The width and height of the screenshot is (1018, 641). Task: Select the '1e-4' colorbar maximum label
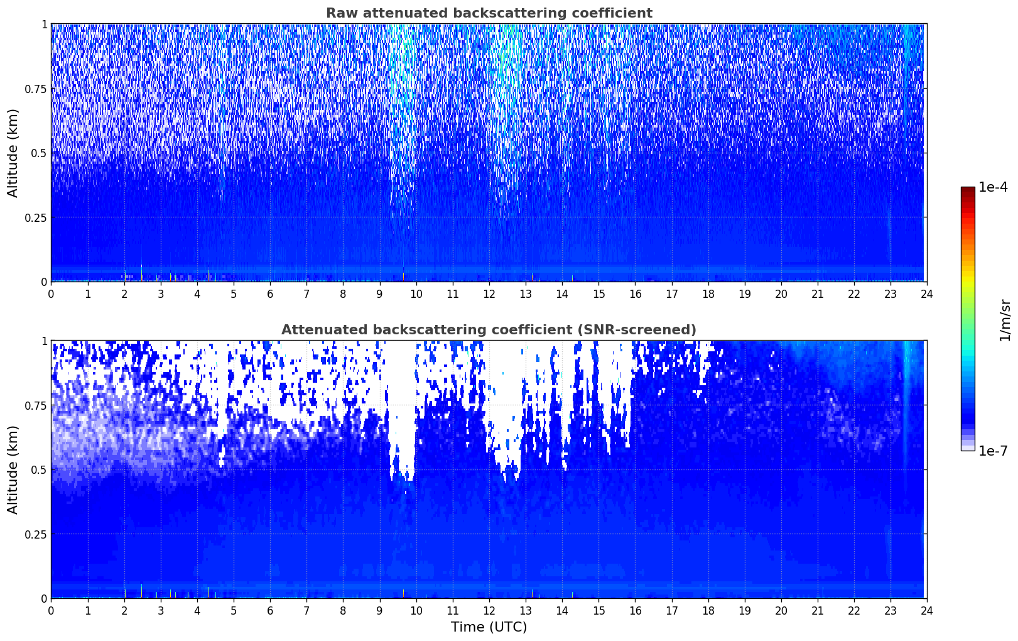[x=993, y=187]
